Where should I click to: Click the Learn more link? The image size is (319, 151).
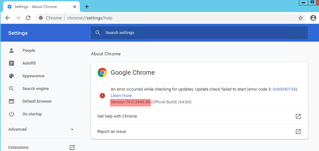121,95
